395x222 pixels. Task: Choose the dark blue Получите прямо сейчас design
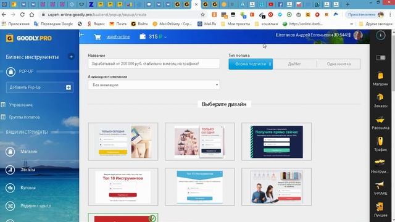tap(276, 142)
